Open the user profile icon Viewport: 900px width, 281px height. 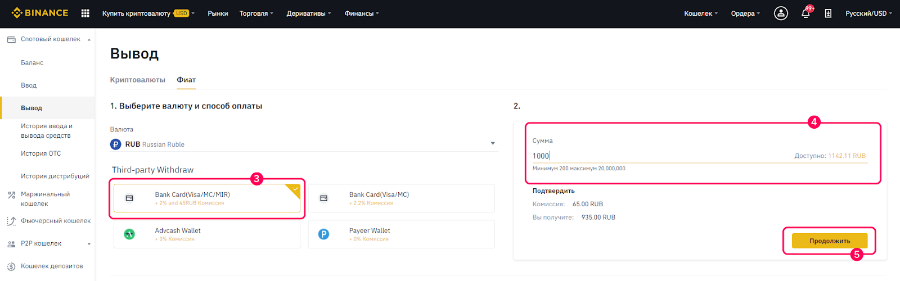pyautogui.click(x=781, y=13)
